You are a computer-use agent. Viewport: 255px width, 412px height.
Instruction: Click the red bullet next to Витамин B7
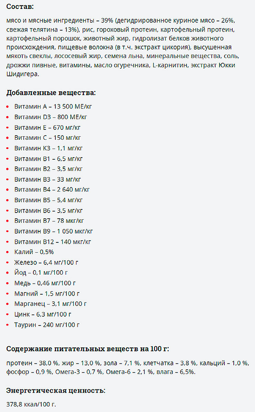[8, 221]
